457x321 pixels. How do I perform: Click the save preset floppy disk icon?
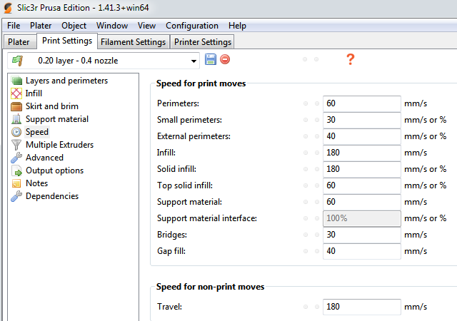(211, 60)
